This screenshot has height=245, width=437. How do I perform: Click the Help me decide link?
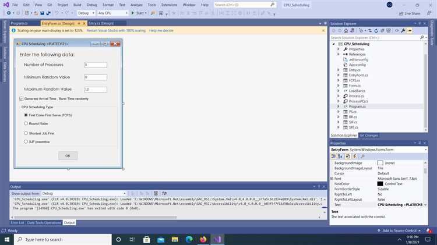[x=161, y=30]
